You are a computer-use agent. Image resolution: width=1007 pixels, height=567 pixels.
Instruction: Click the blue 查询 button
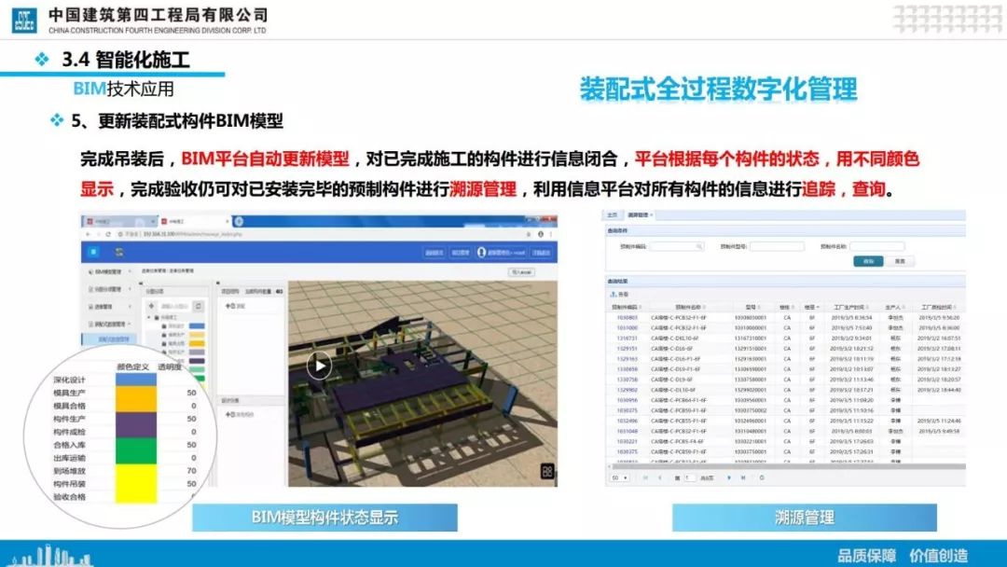(868, 261)
